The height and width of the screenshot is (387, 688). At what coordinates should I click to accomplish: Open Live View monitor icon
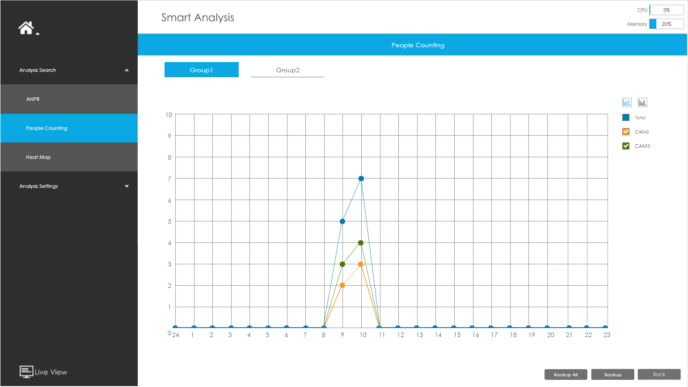tap(26, 372)
